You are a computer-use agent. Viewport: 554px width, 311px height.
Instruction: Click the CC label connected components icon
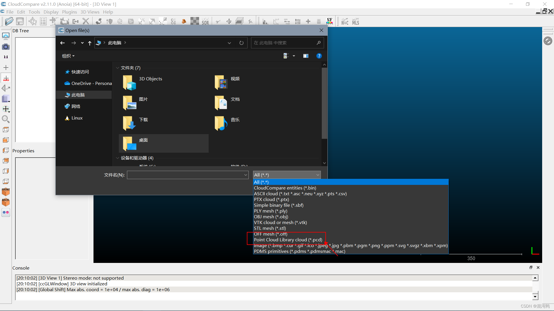click(x=173, y=22)
